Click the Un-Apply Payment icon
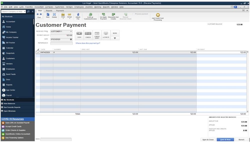The width and height of the screenshot is (250, 144). coord(103,15)
